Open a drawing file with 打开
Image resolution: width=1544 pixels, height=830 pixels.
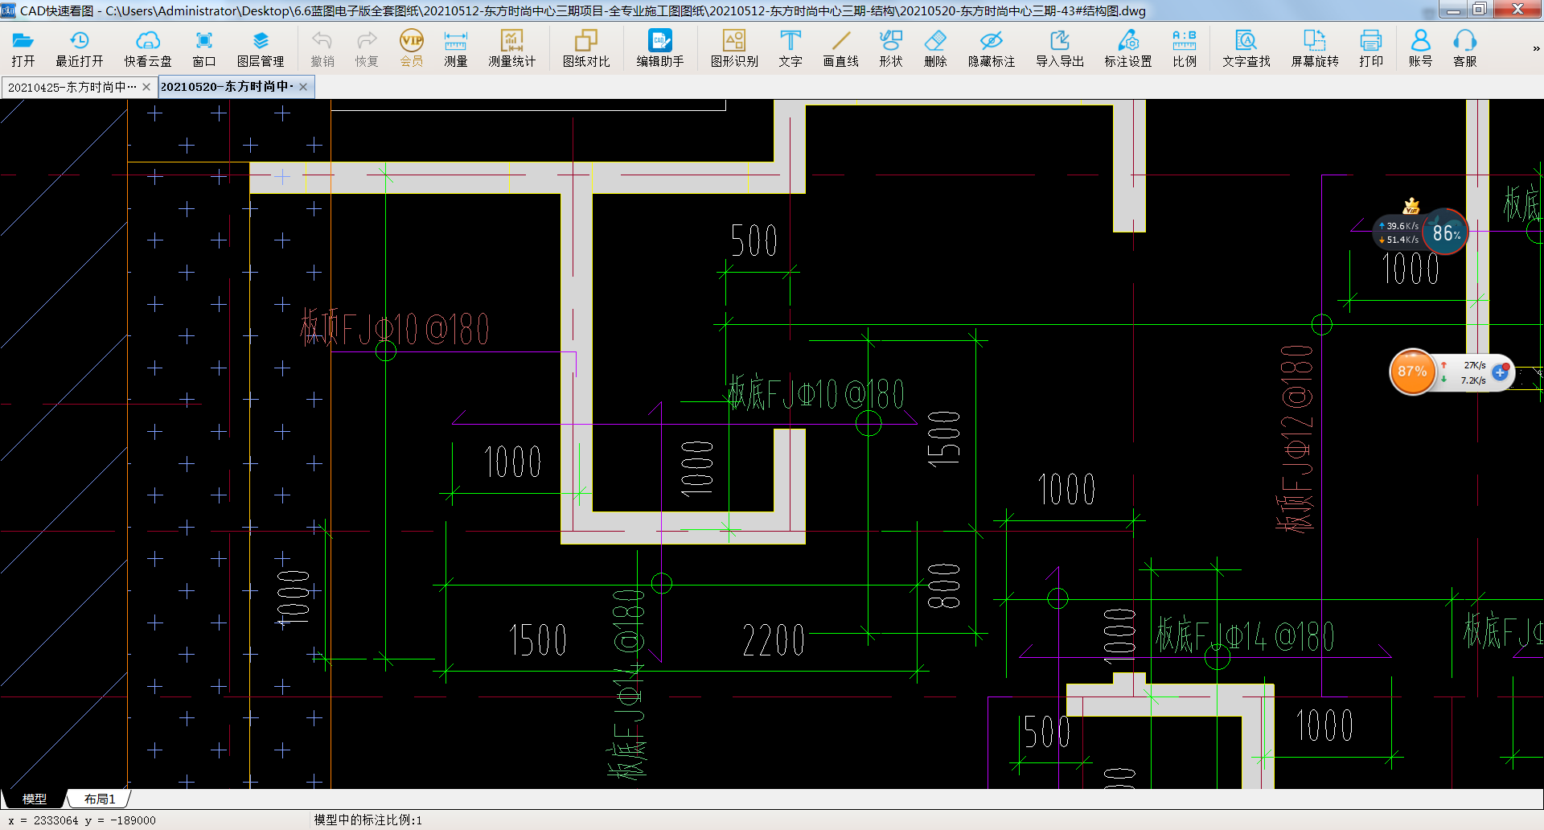(x=23, y=49)
